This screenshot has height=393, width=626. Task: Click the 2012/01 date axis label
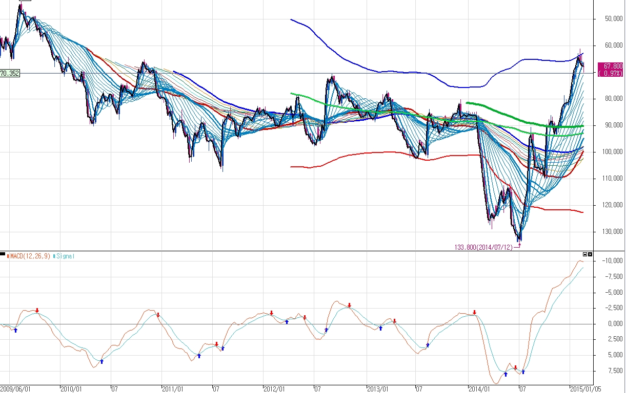click(274, 389)
